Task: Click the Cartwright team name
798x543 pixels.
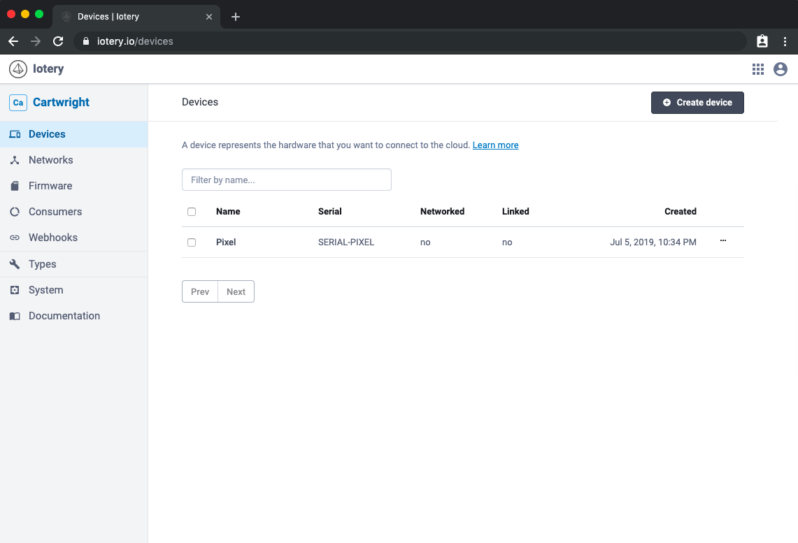Action: point(61,102)
